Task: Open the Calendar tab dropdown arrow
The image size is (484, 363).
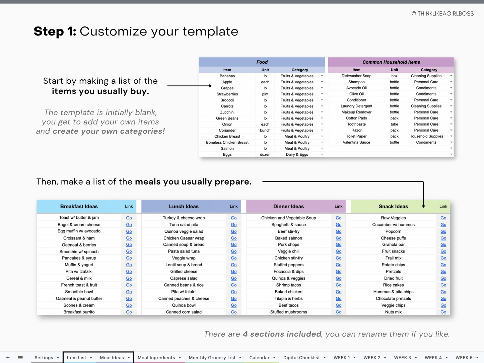Action: (x=274, y=358)
